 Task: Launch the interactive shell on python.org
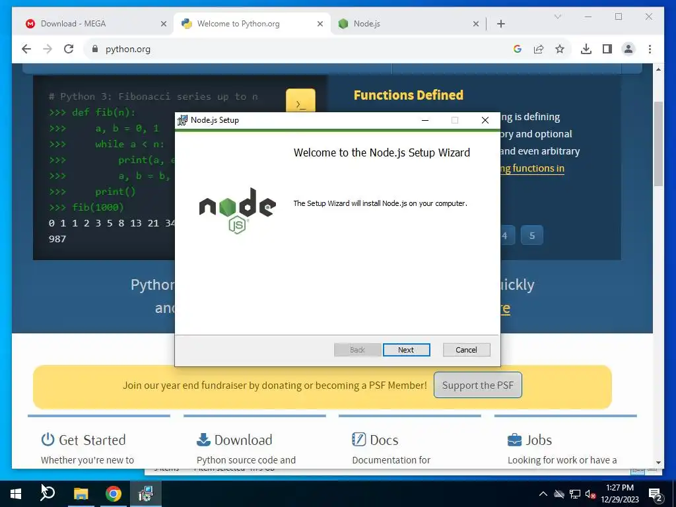coord(300,102)
